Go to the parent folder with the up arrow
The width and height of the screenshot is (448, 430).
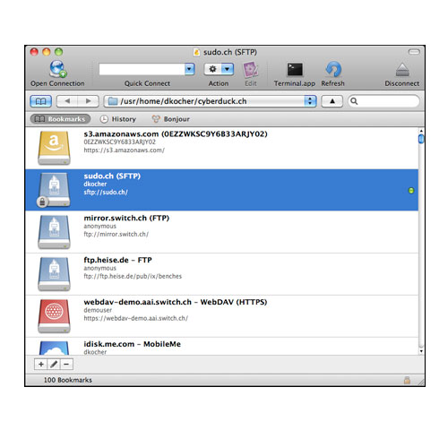click(332, 101)
